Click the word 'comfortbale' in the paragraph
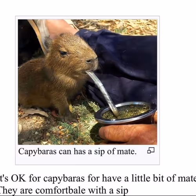 pos(60,190)
